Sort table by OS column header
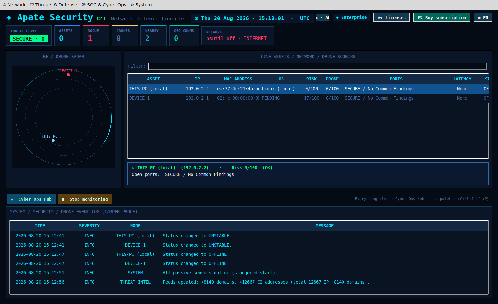This screenshot has height=304, width=498. (281, 79)
